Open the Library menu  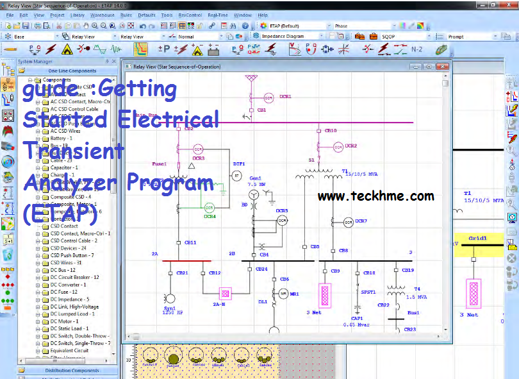(x=77, y=15)
